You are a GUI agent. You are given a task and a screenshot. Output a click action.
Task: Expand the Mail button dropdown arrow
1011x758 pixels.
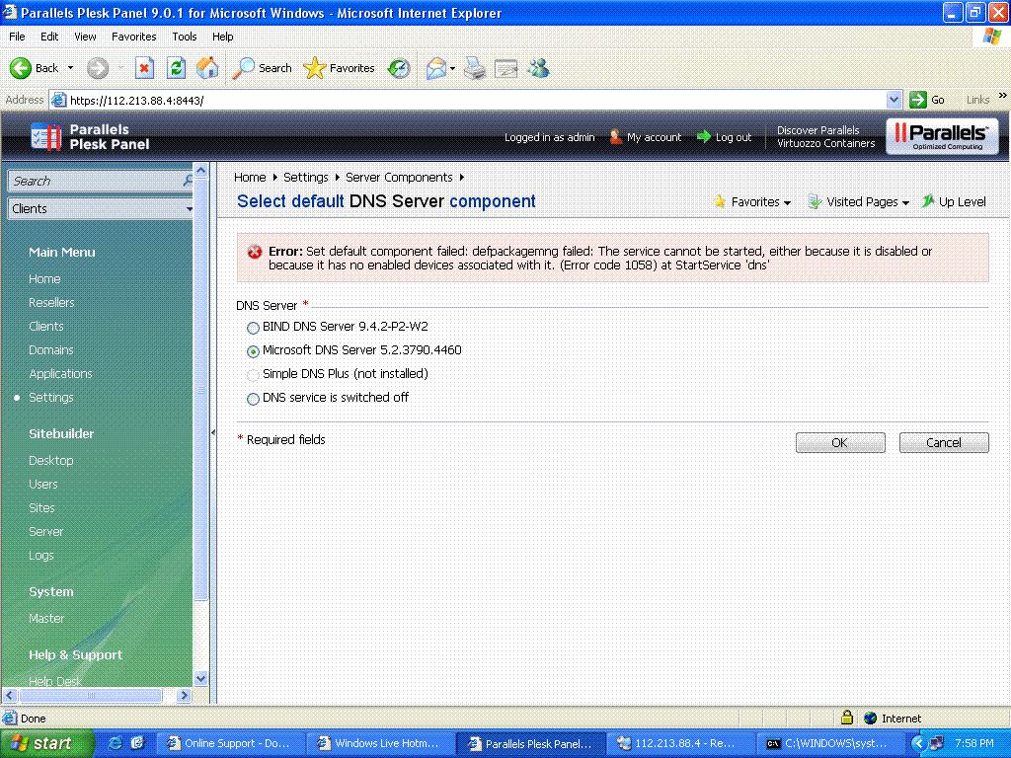pyautogui.click(x=452, y=68)
